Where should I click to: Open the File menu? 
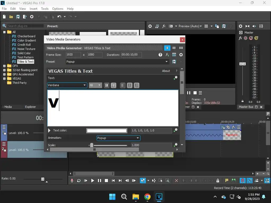tap(4, 9)
